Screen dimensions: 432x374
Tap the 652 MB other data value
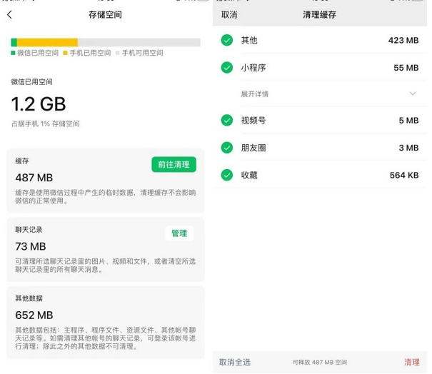coord(34,315)
